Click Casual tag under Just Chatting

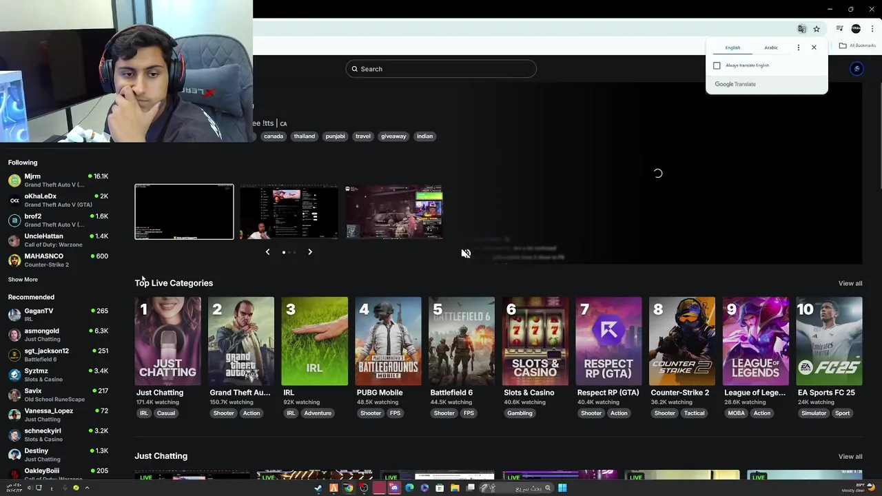tap(165, 413)
